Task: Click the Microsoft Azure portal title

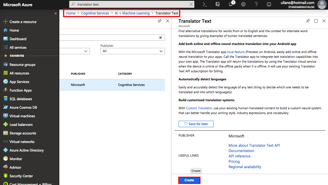Action: (18, 5)
